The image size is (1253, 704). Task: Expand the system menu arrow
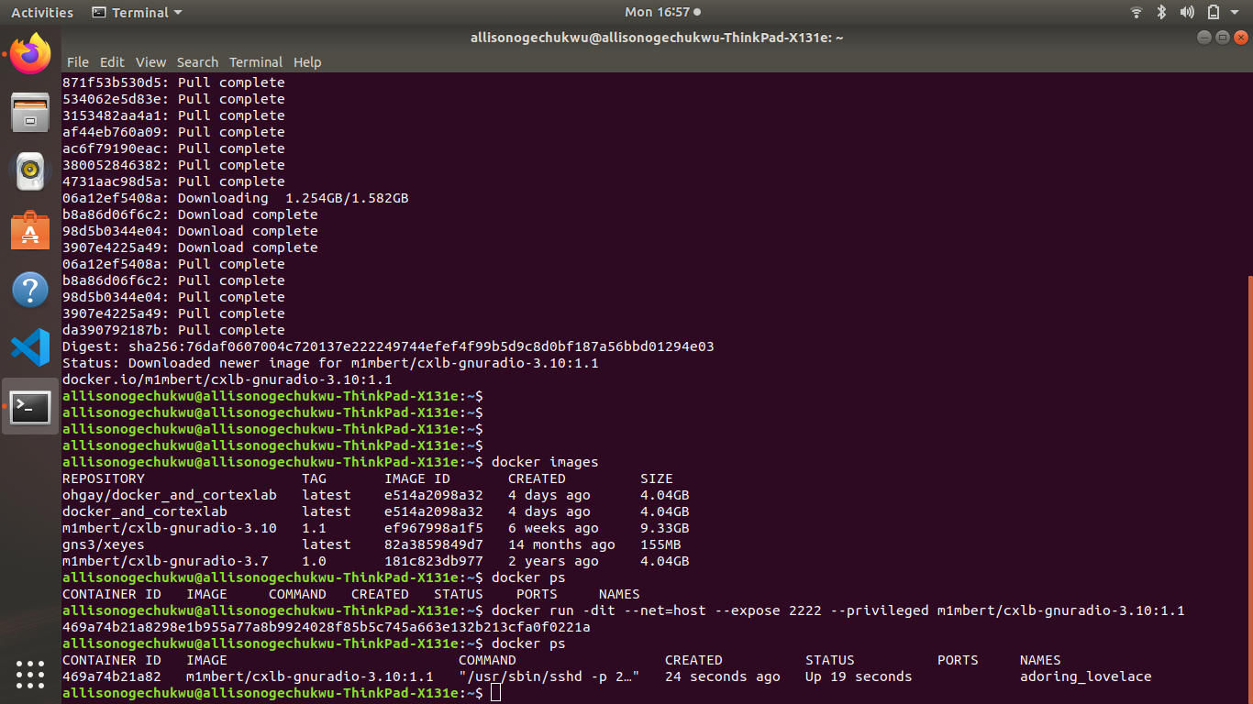(x=1235, y=13)
